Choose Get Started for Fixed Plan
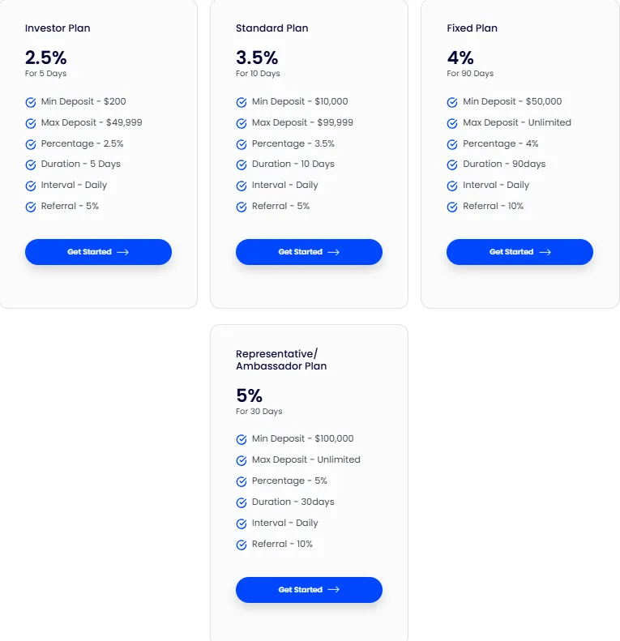 click(x=520, y=252)
